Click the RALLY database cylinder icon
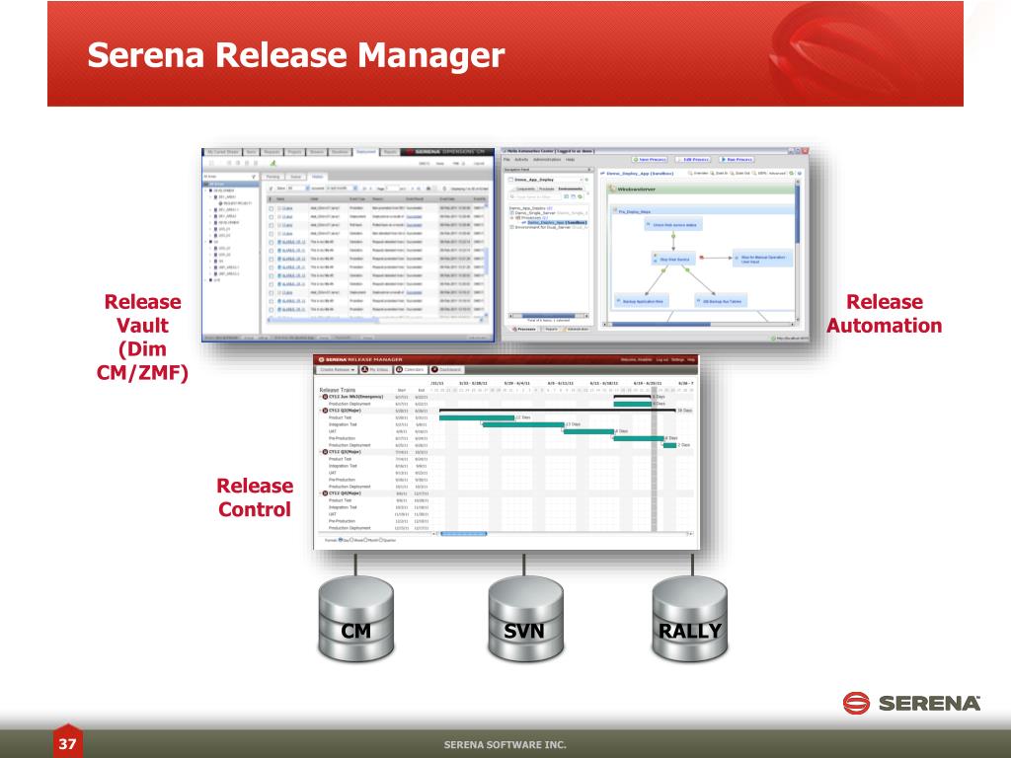This screenshot has width=1011, height=758. 690,619
